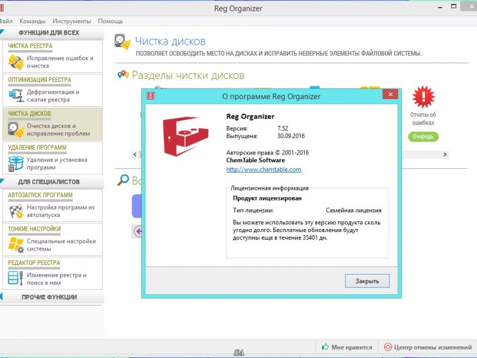Click the Reg Organizer logo in About dialog
The image size is (477, 358).
click(x=185, y=136)
